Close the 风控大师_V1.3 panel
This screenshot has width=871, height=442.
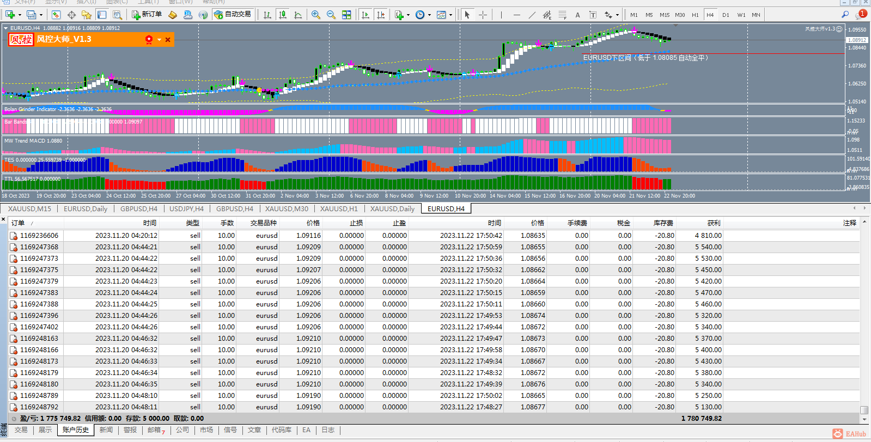[168, 40]
